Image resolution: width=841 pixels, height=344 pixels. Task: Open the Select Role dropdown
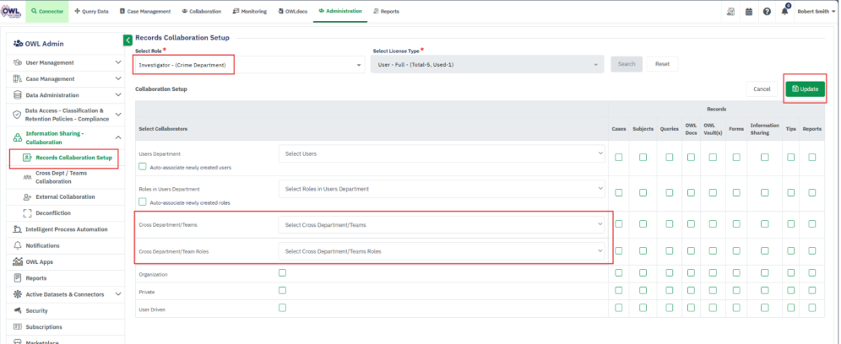(x=248, y=65)
